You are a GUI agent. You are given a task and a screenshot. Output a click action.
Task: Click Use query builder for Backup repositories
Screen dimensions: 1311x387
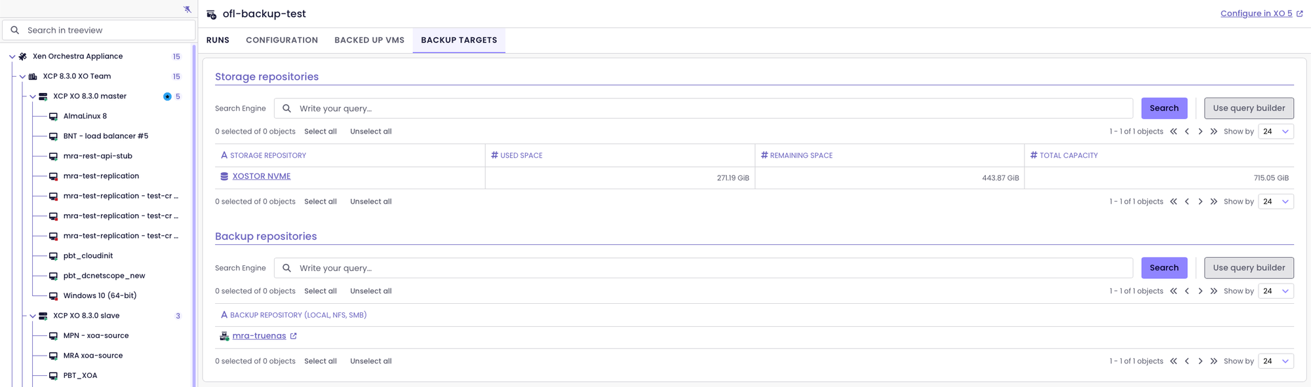1248,268
